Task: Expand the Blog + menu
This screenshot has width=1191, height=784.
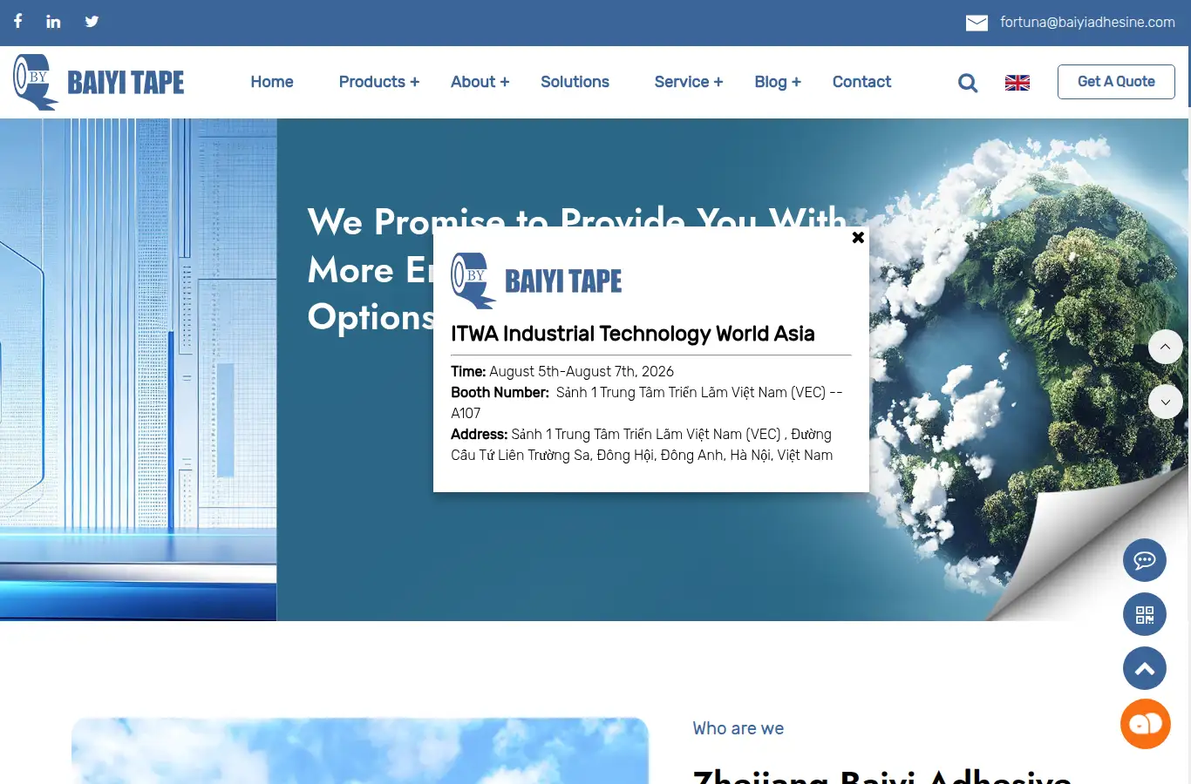Action: point(778,82)
